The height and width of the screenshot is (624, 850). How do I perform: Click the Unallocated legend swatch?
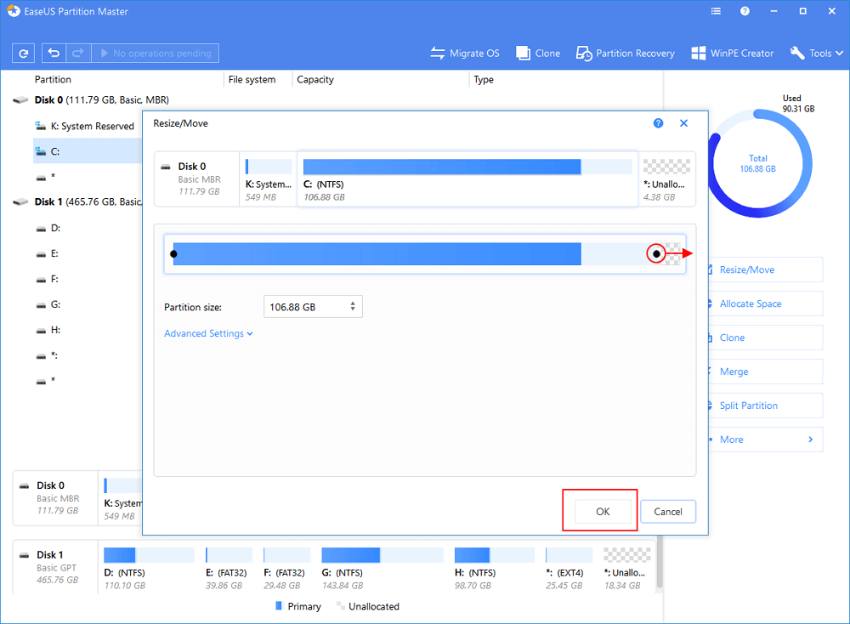[x=340, y=605]
